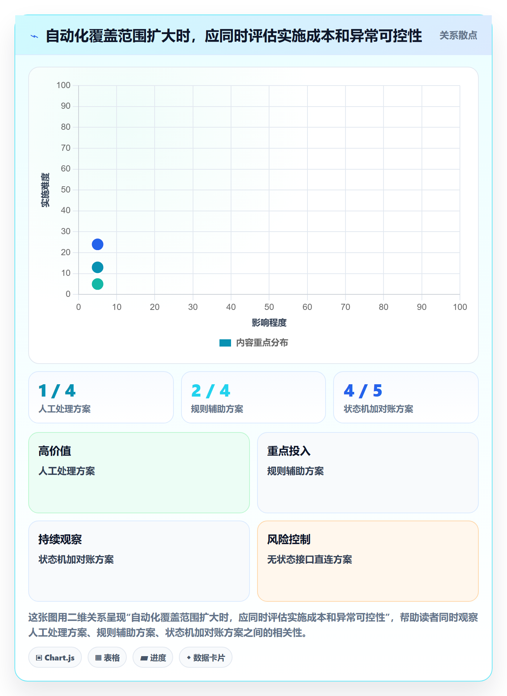Click the y-axis tick label 100
507x696 pixels.
[x=63, y=85]
